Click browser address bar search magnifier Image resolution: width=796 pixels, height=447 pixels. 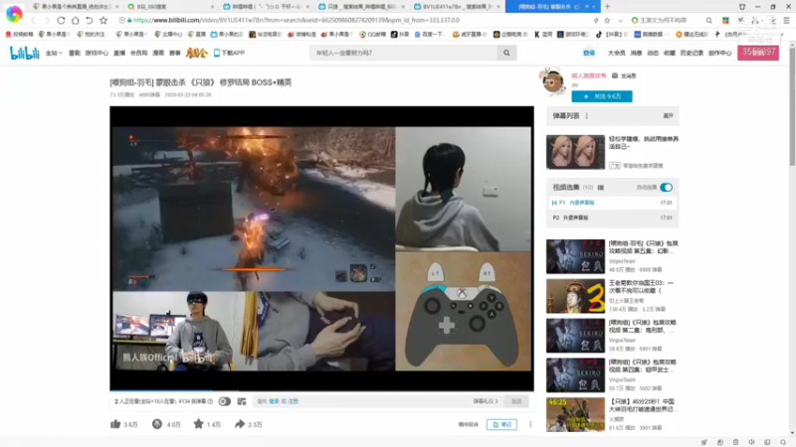tap(708, 20)
